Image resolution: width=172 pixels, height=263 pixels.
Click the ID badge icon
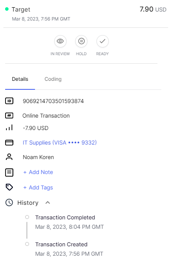[9, 101]
